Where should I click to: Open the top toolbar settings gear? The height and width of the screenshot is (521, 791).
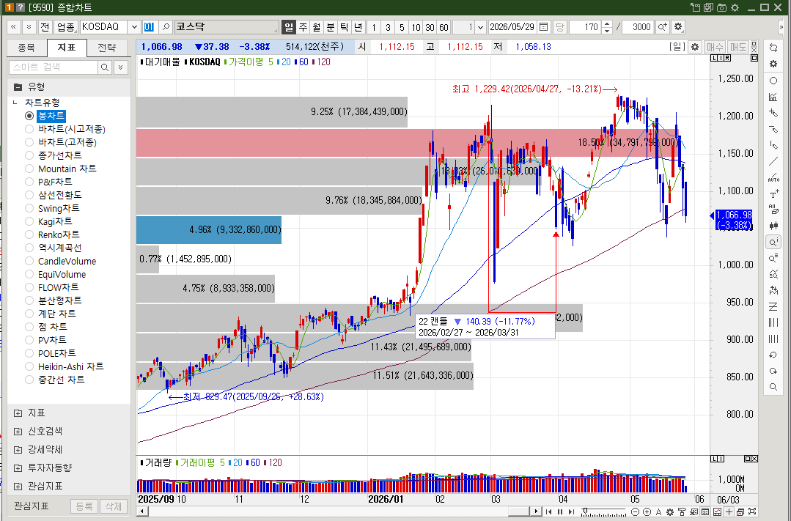click(678, 26)
